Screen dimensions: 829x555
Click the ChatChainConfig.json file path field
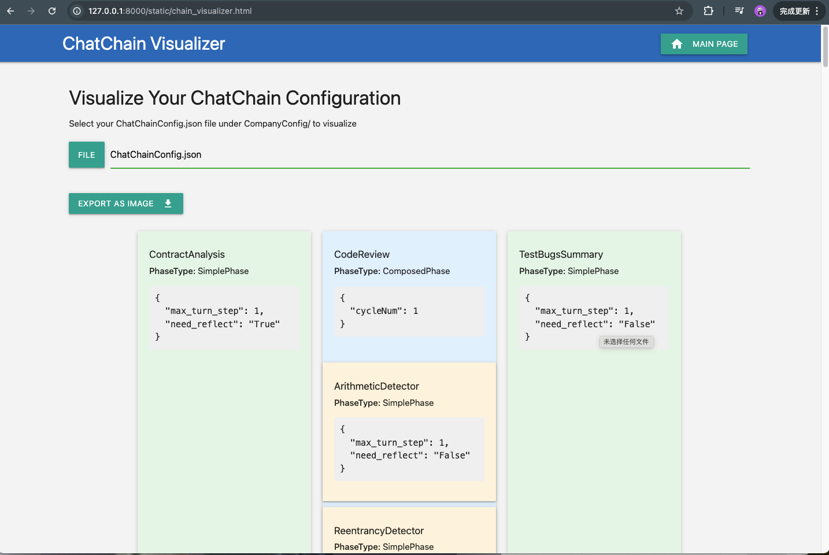430,155
